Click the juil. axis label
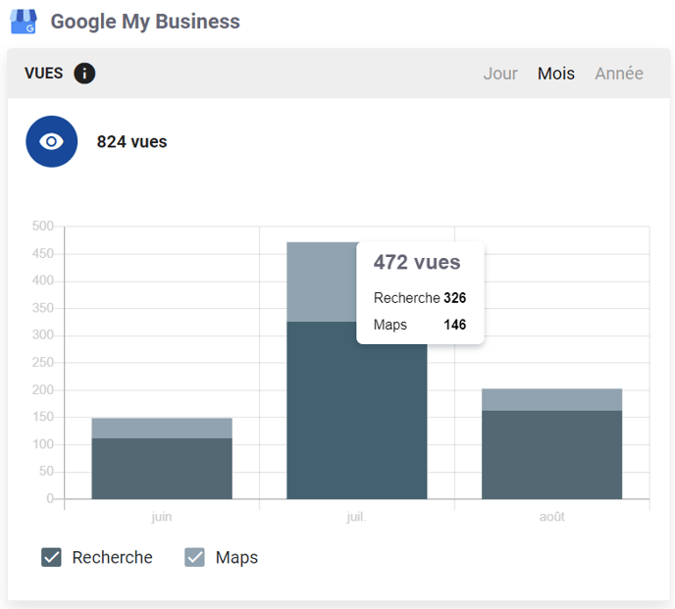This screenshot has width=675, height=609. 356,517
